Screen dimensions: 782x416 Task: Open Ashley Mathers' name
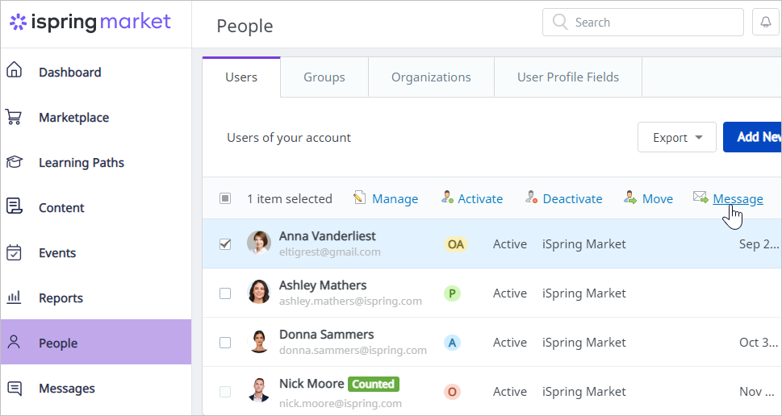[x=323, y=285]
